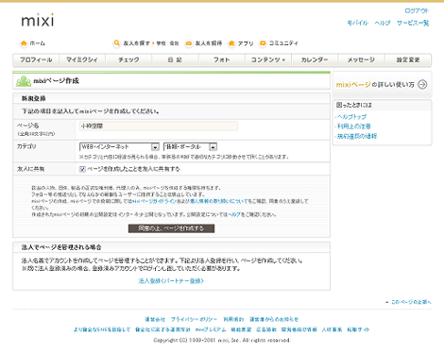Click the 友人を探す link
The width and height of the screenshot is (444, 353).
point(137,43)
